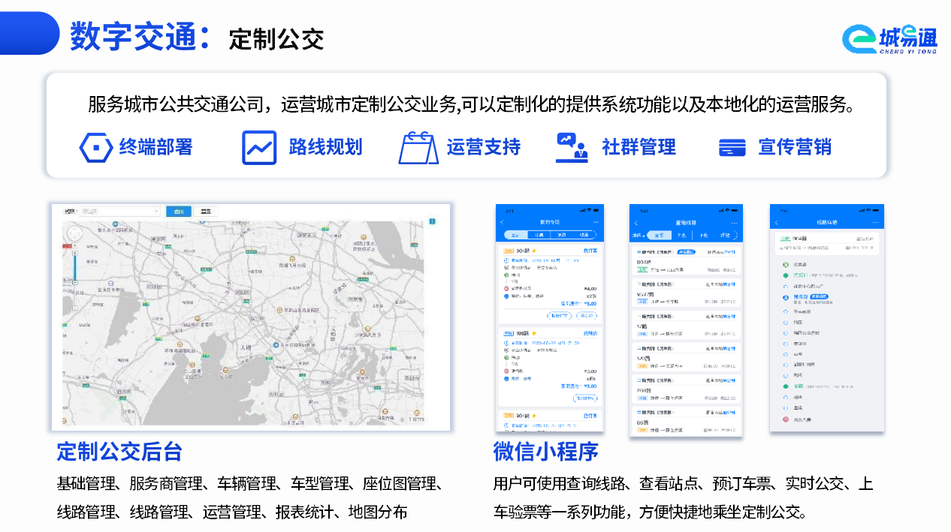Tap back arrow in the route detail screen
This screenshot has width=951, height=532.
pyautogui.click(x=777, y=222)
